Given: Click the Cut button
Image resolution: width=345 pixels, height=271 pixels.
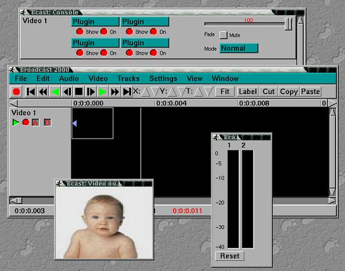Looking at the screenshot, I should [268, 92].
